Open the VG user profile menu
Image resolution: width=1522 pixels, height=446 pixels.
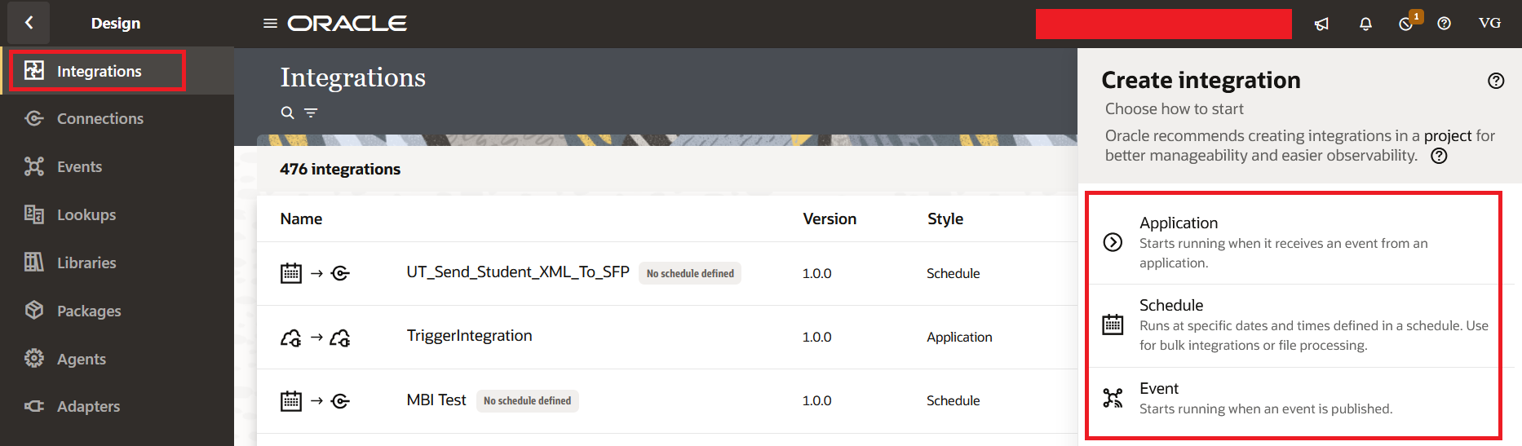point(1489,24)
